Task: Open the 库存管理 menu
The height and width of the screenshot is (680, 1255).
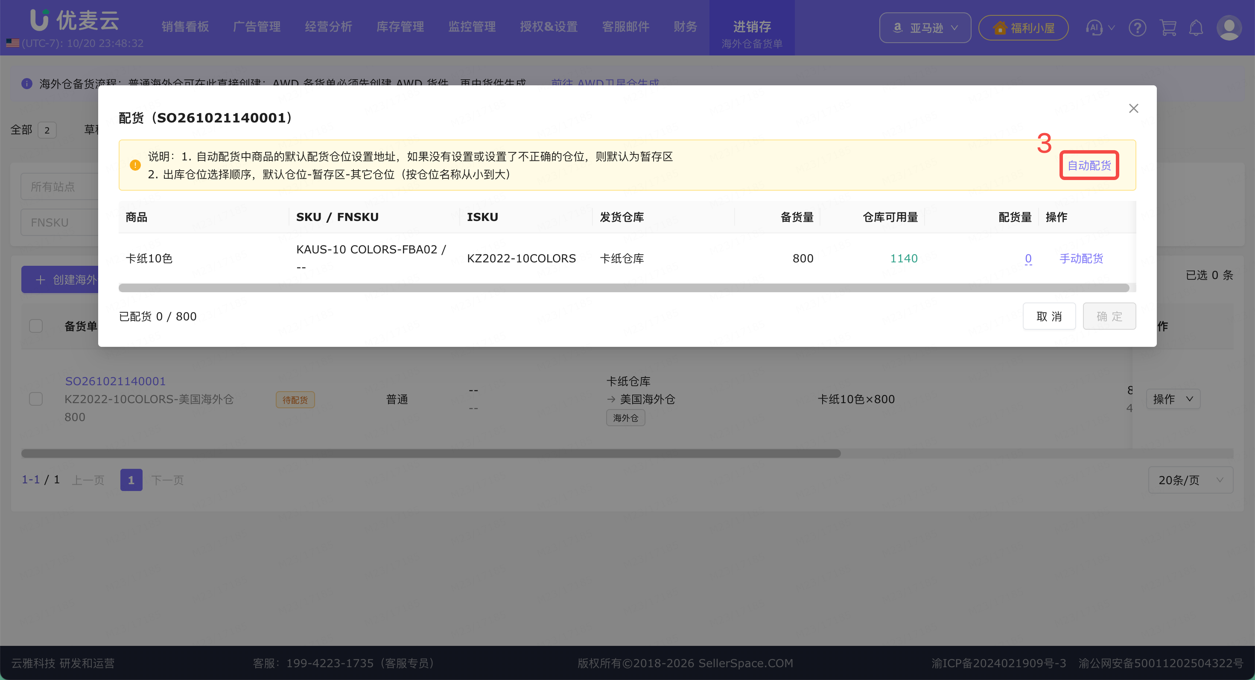Action: click(x=400, y=27)
